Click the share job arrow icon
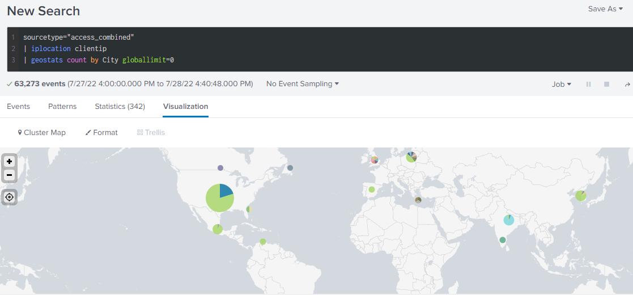 point(627,84)
